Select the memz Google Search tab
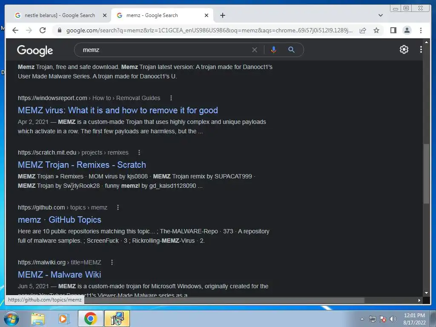The height and width of the screenshot is (327, 436). pos(162,15)
